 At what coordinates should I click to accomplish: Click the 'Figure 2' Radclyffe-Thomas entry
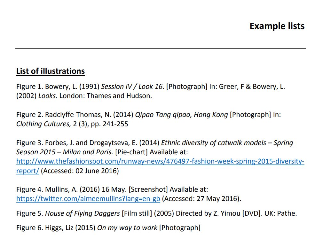click(x=149, y=119)
